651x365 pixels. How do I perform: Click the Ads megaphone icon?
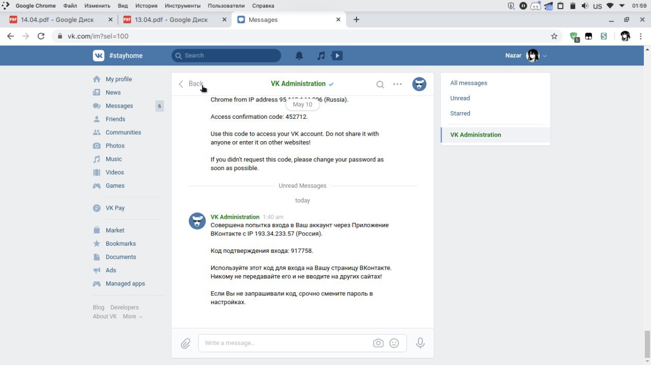[97, 270]
